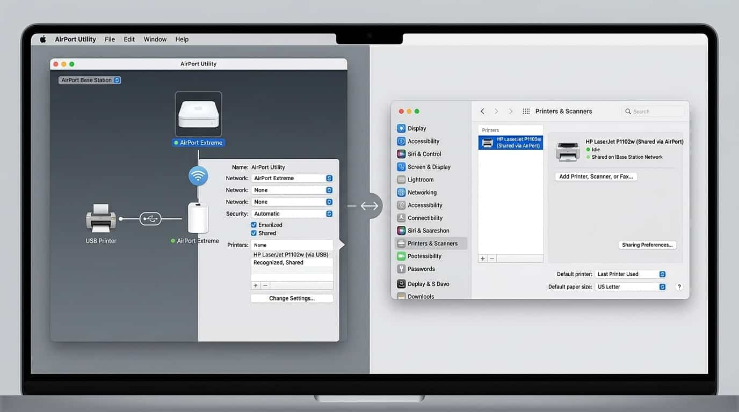Open Deplay & S Davo in sidebar
The width and height of the screenshot is (739, 412).
[x=431, y=284]
